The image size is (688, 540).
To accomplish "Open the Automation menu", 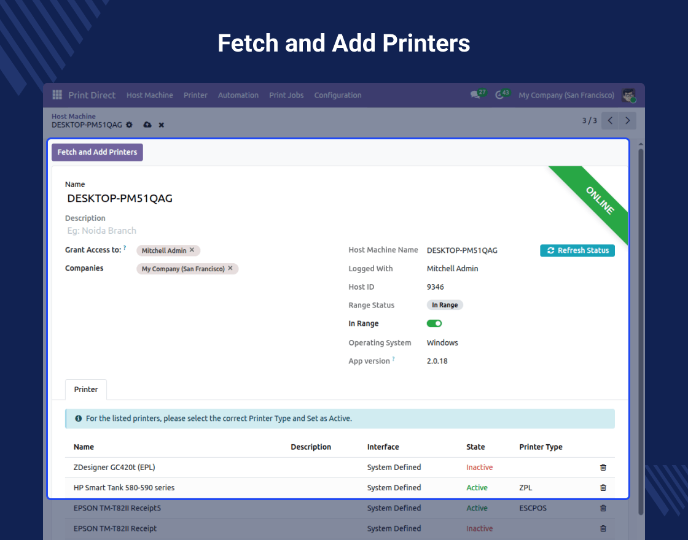I will tap(238, 95).
